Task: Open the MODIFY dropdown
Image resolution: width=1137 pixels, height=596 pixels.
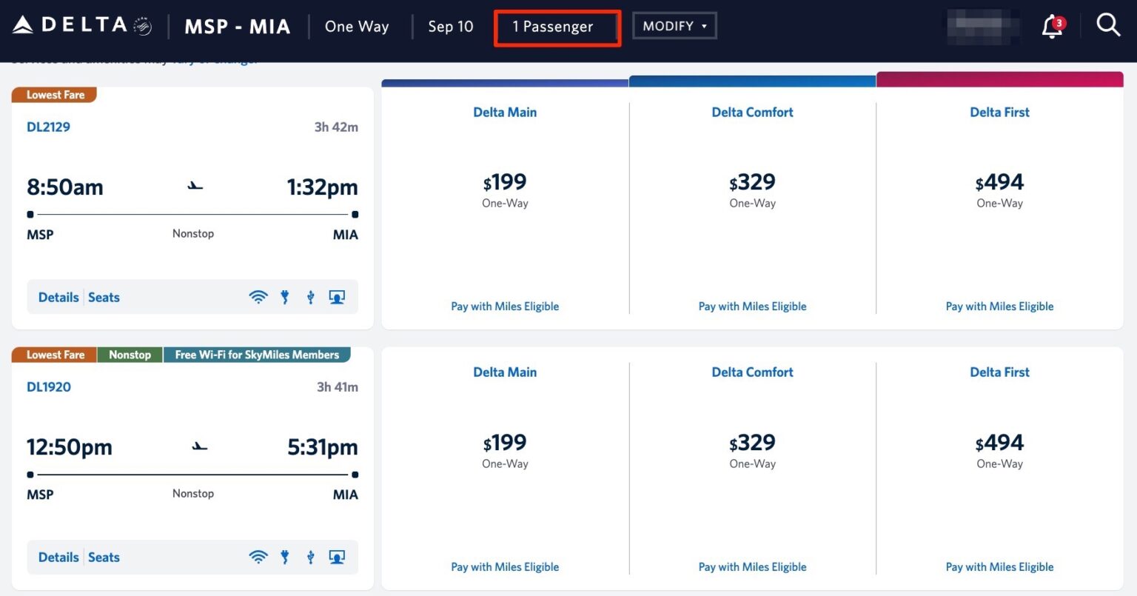Action: tap(674, 25)
